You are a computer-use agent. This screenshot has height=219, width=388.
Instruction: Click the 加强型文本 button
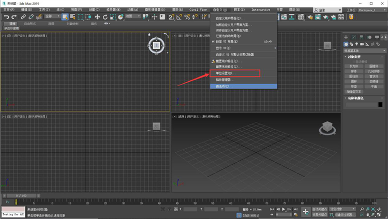[x=354, y=91]
